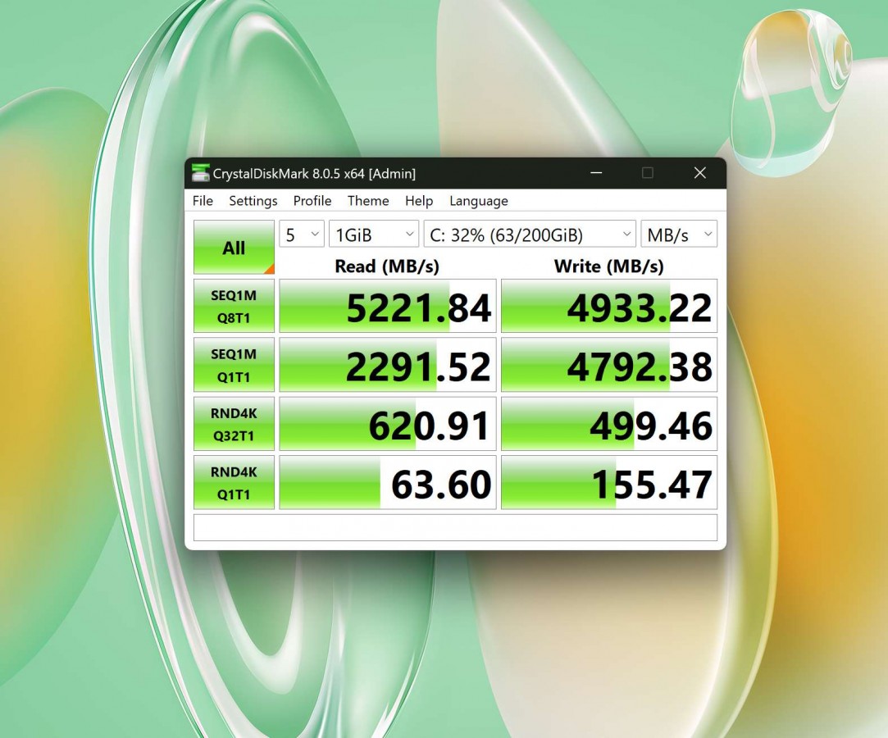Open the Language menu
The height and width of the screenshot is (738, 888).
(x=479, y=201)
